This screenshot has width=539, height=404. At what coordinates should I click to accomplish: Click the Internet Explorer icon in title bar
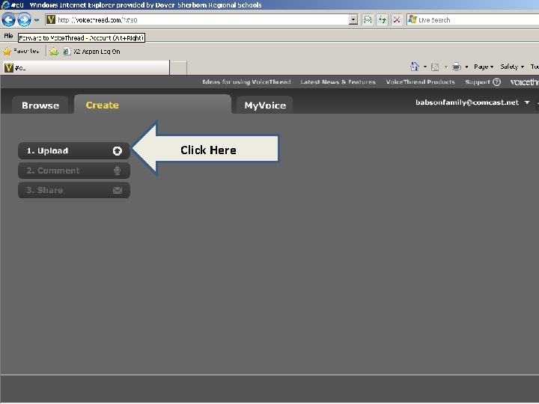click(5, 4)
